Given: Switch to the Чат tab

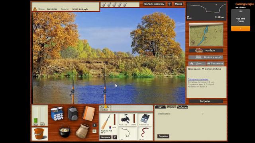Looking at the screenshot, I should (x=160, y=107).
